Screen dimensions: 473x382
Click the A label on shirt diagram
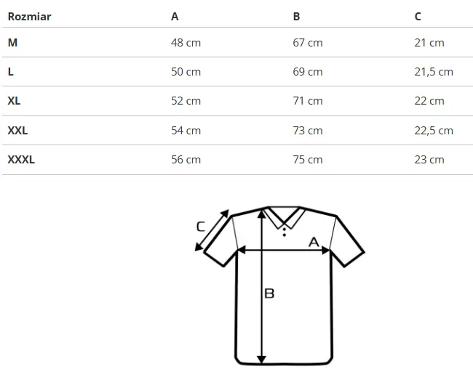[x=314, y=242]
